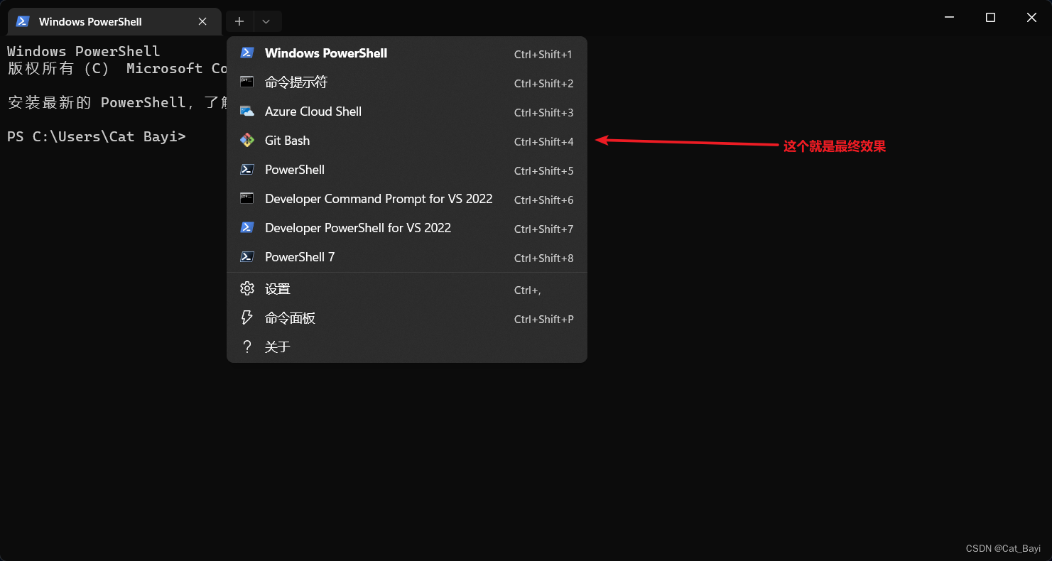The image size is (1052, 561).
Task: Click the Ctrl+Shift+7 shortcut label
Action: click(543, 229)
